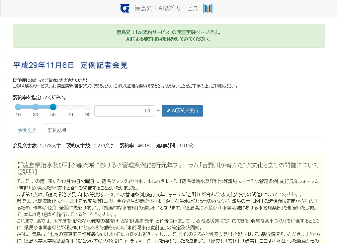Switch to the 会見全文 tab
The height and width of the screenshot is (244, 337).
[28, 130]
